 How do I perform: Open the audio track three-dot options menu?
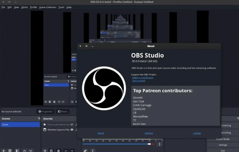(160, 144)
